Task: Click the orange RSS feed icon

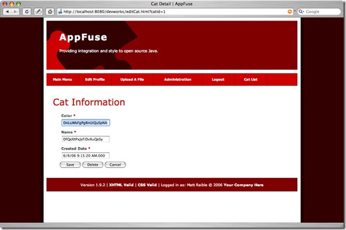Action: click(290, 11)
